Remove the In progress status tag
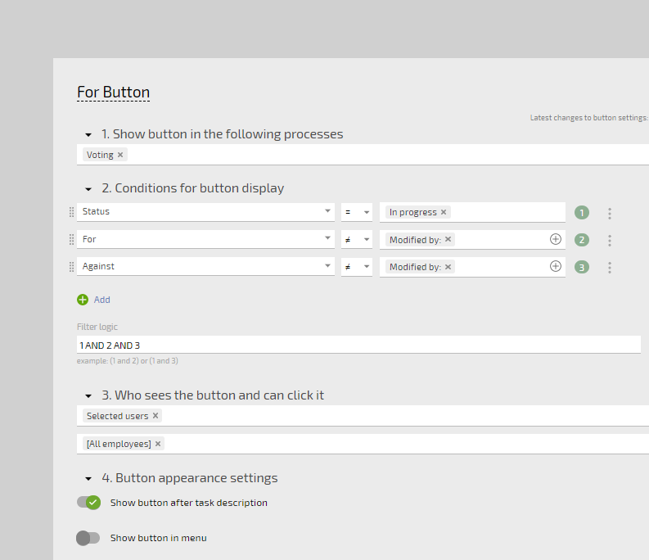The height and width of the screenshot is (560, 649). point(444,212)
